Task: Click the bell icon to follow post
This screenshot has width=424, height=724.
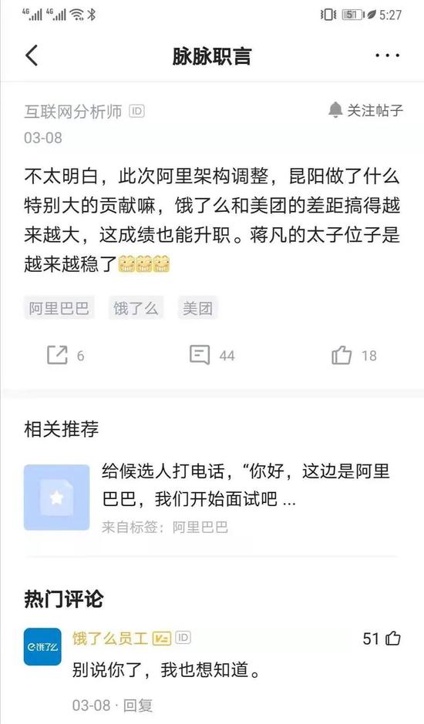Action: [x=335, y=110]
